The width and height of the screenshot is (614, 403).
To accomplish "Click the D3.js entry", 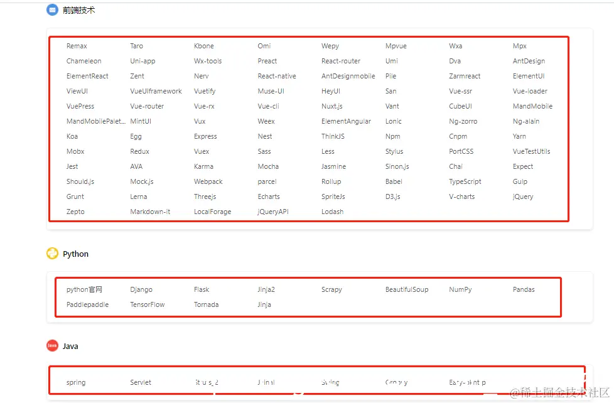I will coord(393,196).
